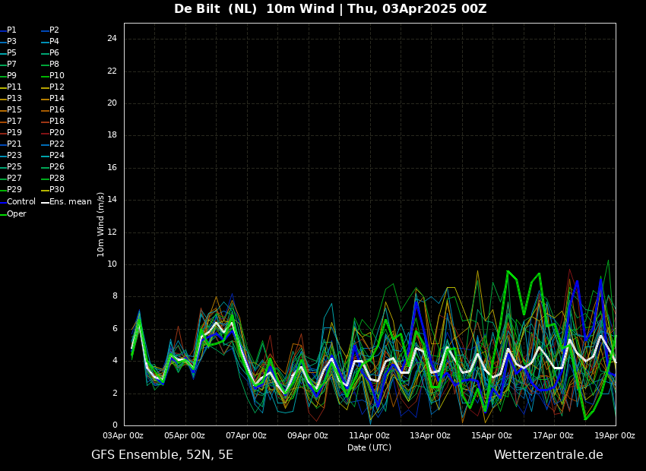Click the Date (UTC) x-axis title
The image size is (646, 471).
(369, 448)
